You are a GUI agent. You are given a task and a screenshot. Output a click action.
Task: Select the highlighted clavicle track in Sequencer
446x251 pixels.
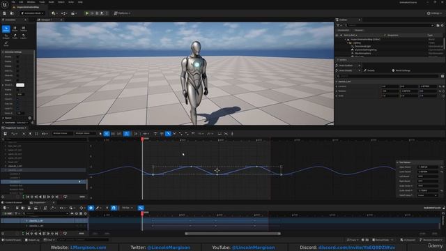coord(44,220)
